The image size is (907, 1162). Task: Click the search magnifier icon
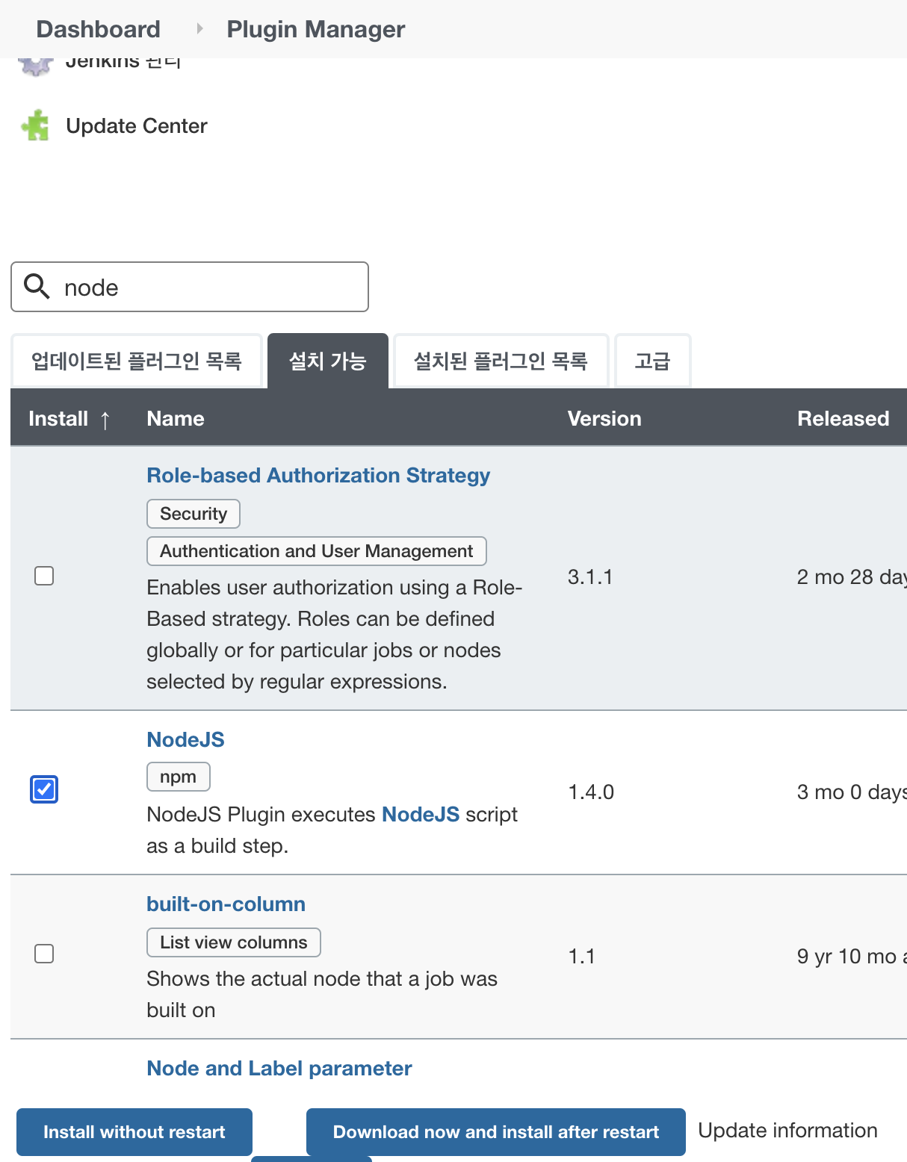pos(37,286)
